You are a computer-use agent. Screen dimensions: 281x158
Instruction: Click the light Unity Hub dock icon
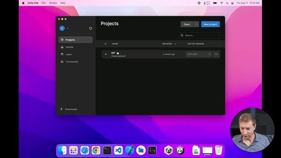tap(169, 150)
